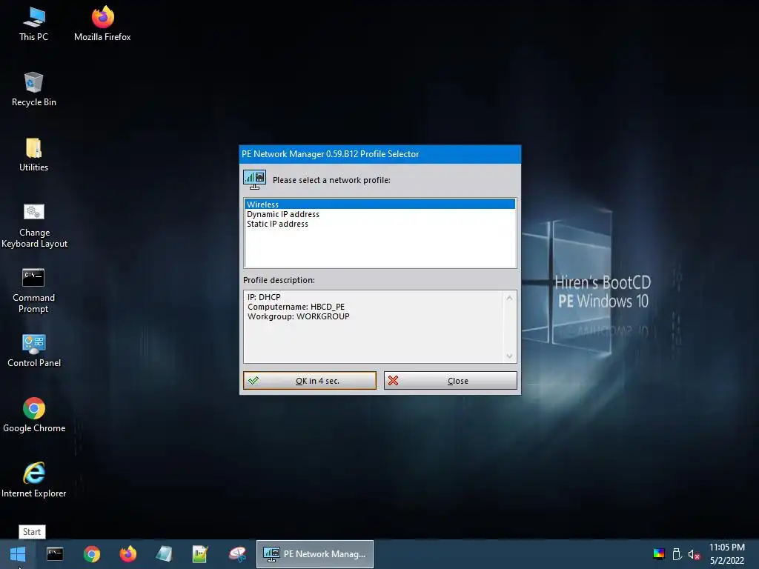Open the Windows Start menu button
Viewport: 759px width, 569px height.
pos(18,554)
